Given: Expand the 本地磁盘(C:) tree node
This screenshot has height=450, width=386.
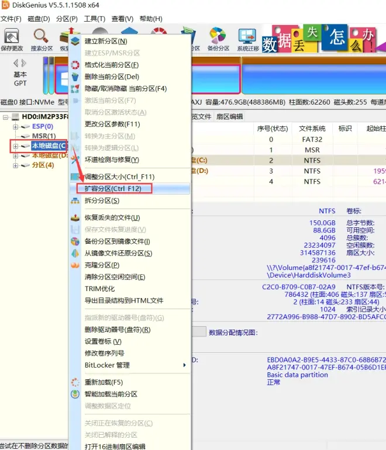Looking at the screenshot, I should coord(16,146).
